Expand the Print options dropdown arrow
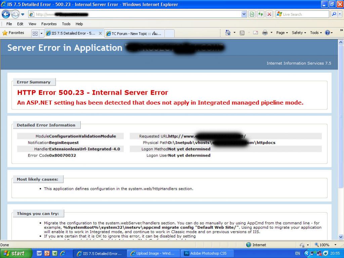This screenshot has height=258, width=344. (271, 33)
